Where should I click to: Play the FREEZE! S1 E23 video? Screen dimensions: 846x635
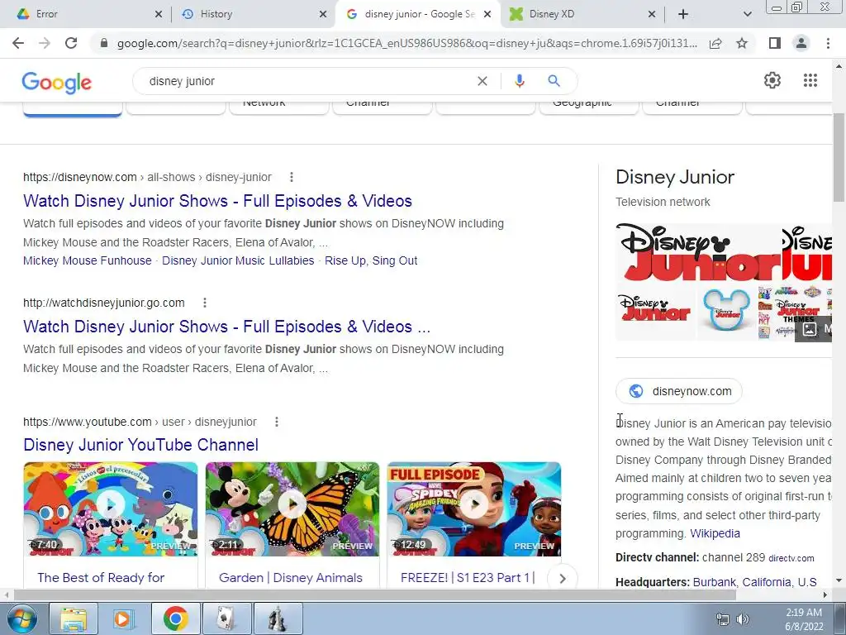[x=473, y=509]
